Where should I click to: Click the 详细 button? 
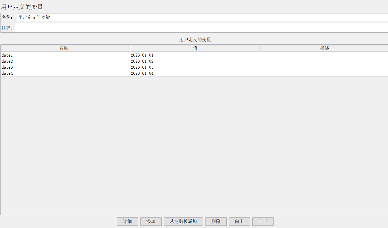[127, 221]
